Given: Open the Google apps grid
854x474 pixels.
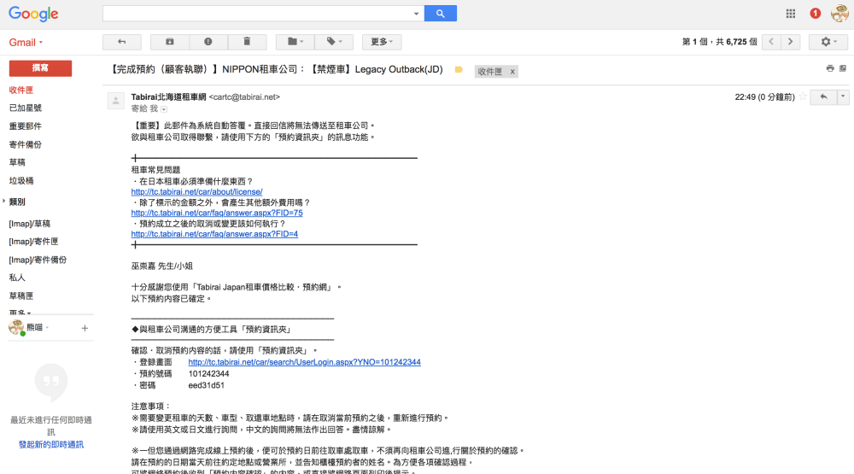Looking at the screenshot, I should [x=790, y=14].
